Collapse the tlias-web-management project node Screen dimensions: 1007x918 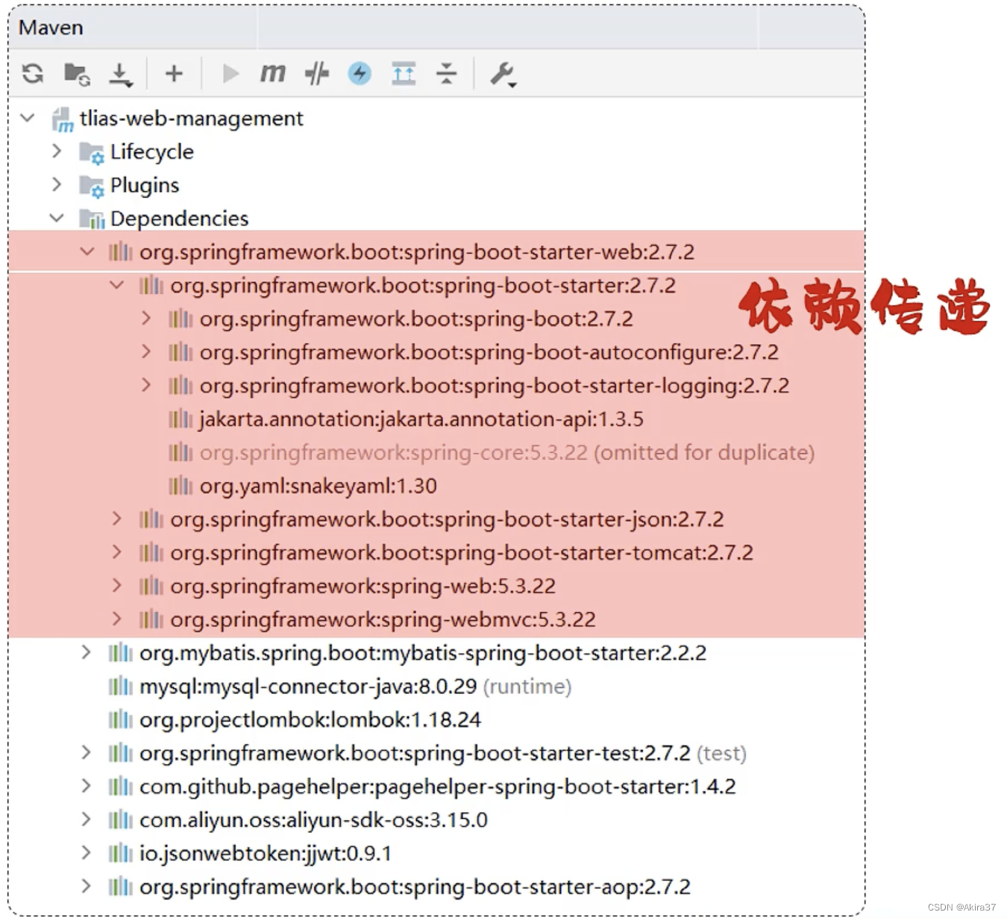tap(28, 118)
